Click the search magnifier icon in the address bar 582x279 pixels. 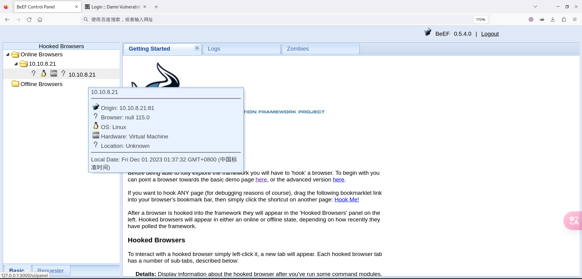86,19
